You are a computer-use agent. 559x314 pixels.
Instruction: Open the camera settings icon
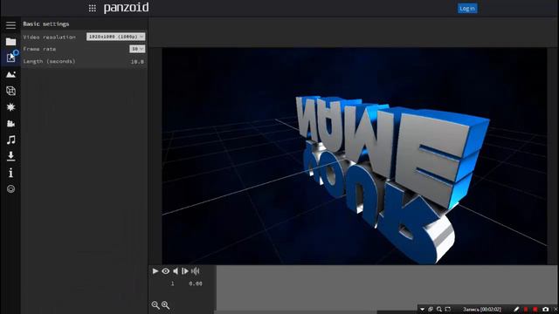point(10,124)
